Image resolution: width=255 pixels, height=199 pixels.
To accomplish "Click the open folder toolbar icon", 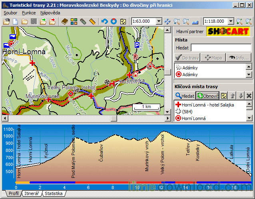I will point(24,21).
